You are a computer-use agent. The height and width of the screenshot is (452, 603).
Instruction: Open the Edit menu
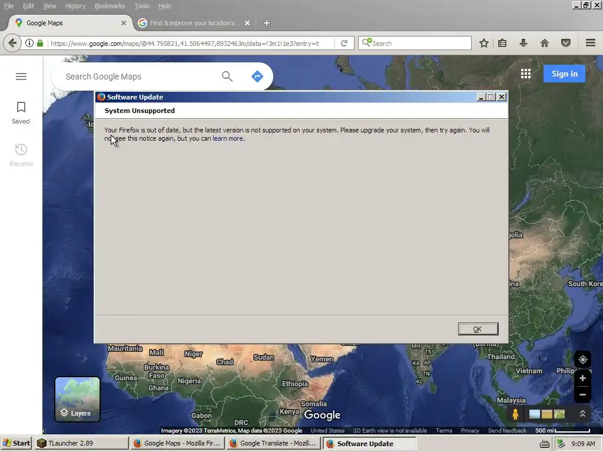tap(28, 6)
